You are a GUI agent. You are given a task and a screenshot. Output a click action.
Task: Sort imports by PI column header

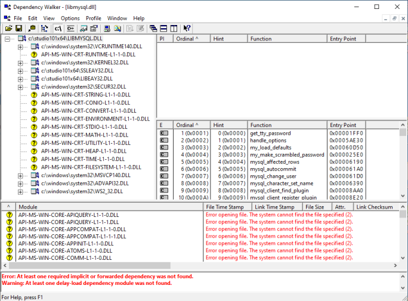[x=165, y=39]
